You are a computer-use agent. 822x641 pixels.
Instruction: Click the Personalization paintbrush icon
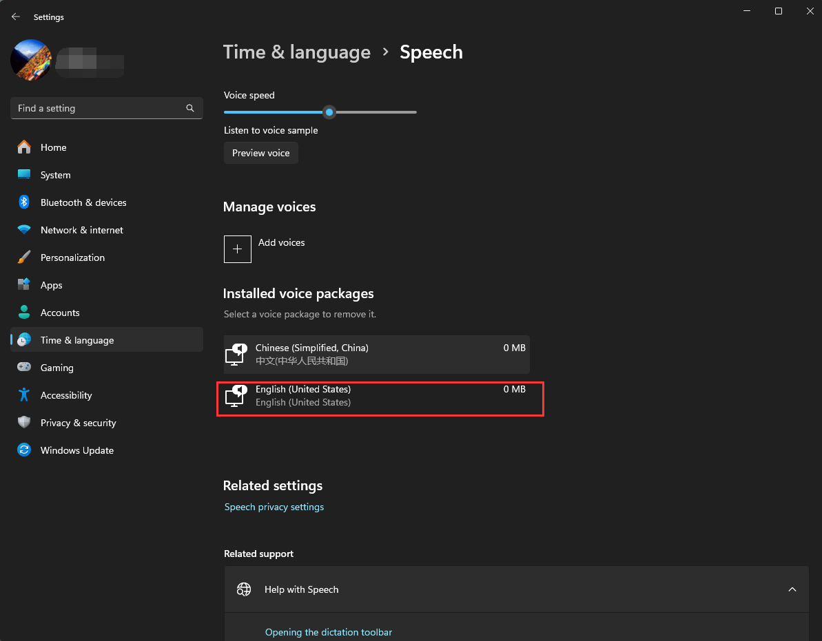click(24, 257)
